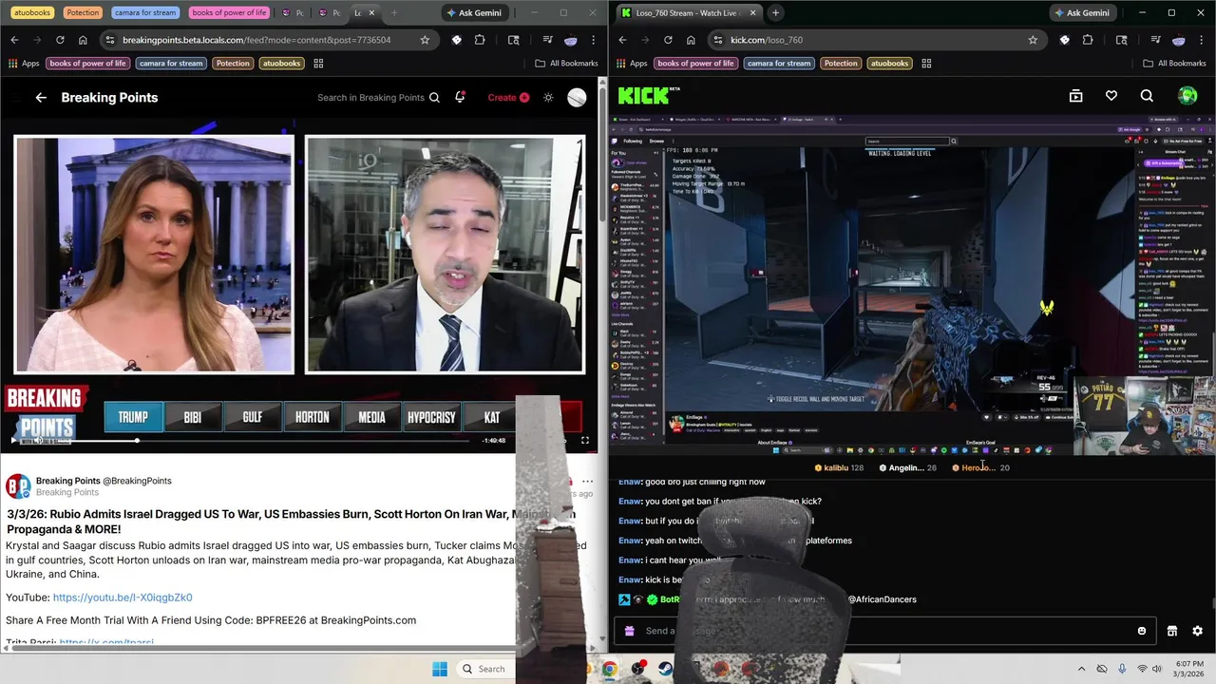Click the Breaking Points author avatar on the post
Screen dimensions: 1216x684
[x=18, y=487]
